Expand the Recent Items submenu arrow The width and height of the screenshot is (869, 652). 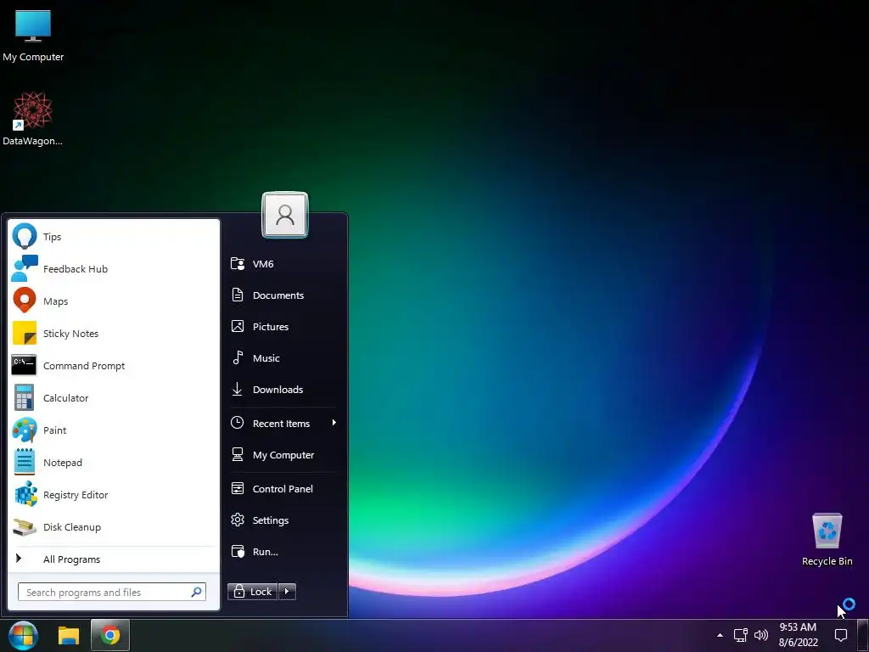[334, 423]
